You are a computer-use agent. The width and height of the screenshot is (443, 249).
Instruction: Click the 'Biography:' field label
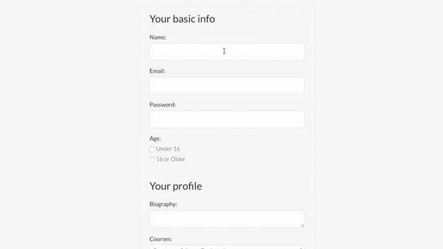pos(163,204)
